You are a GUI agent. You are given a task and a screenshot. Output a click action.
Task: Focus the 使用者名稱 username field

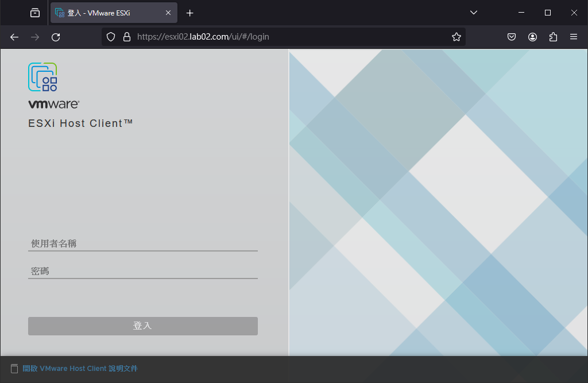(x=143, y=243)
